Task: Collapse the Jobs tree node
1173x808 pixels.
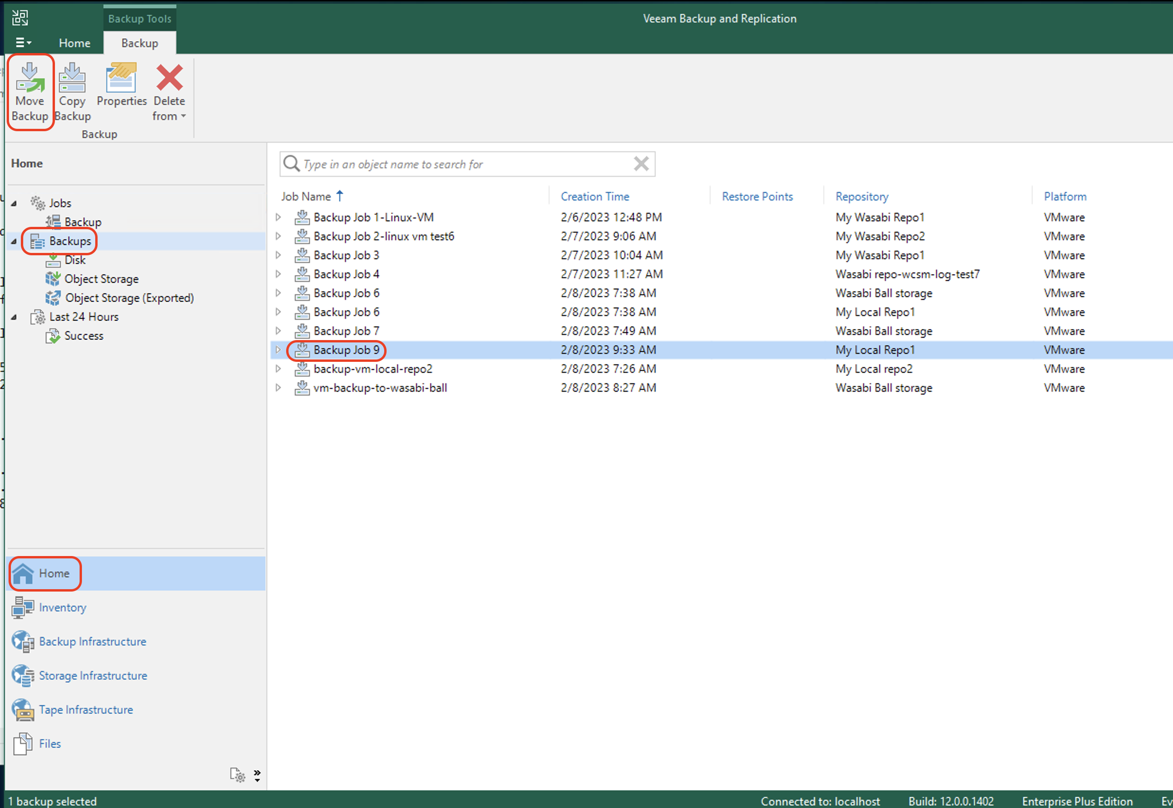Action: point(14,204)
